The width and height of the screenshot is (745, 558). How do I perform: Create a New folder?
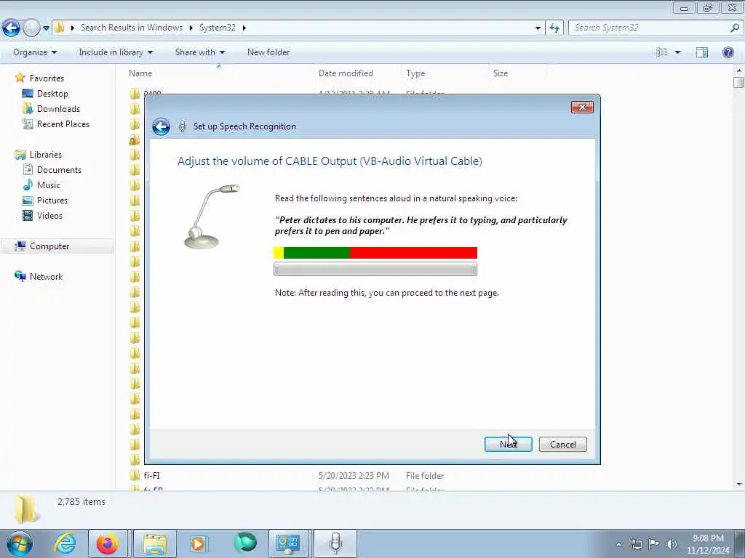tap(268, 52)
